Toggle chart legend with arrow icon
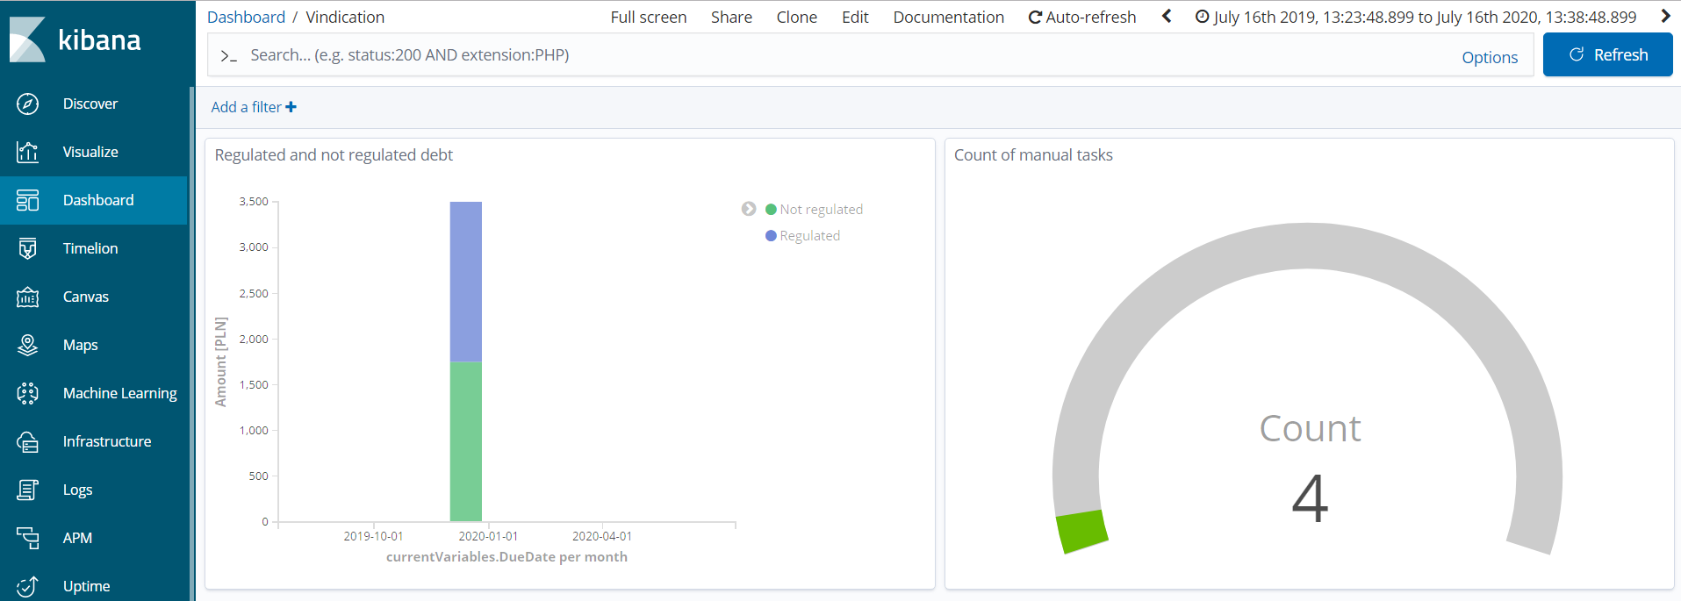This screenshot has width=1681, height=601. pyautogui.click(x=749, y=209)
